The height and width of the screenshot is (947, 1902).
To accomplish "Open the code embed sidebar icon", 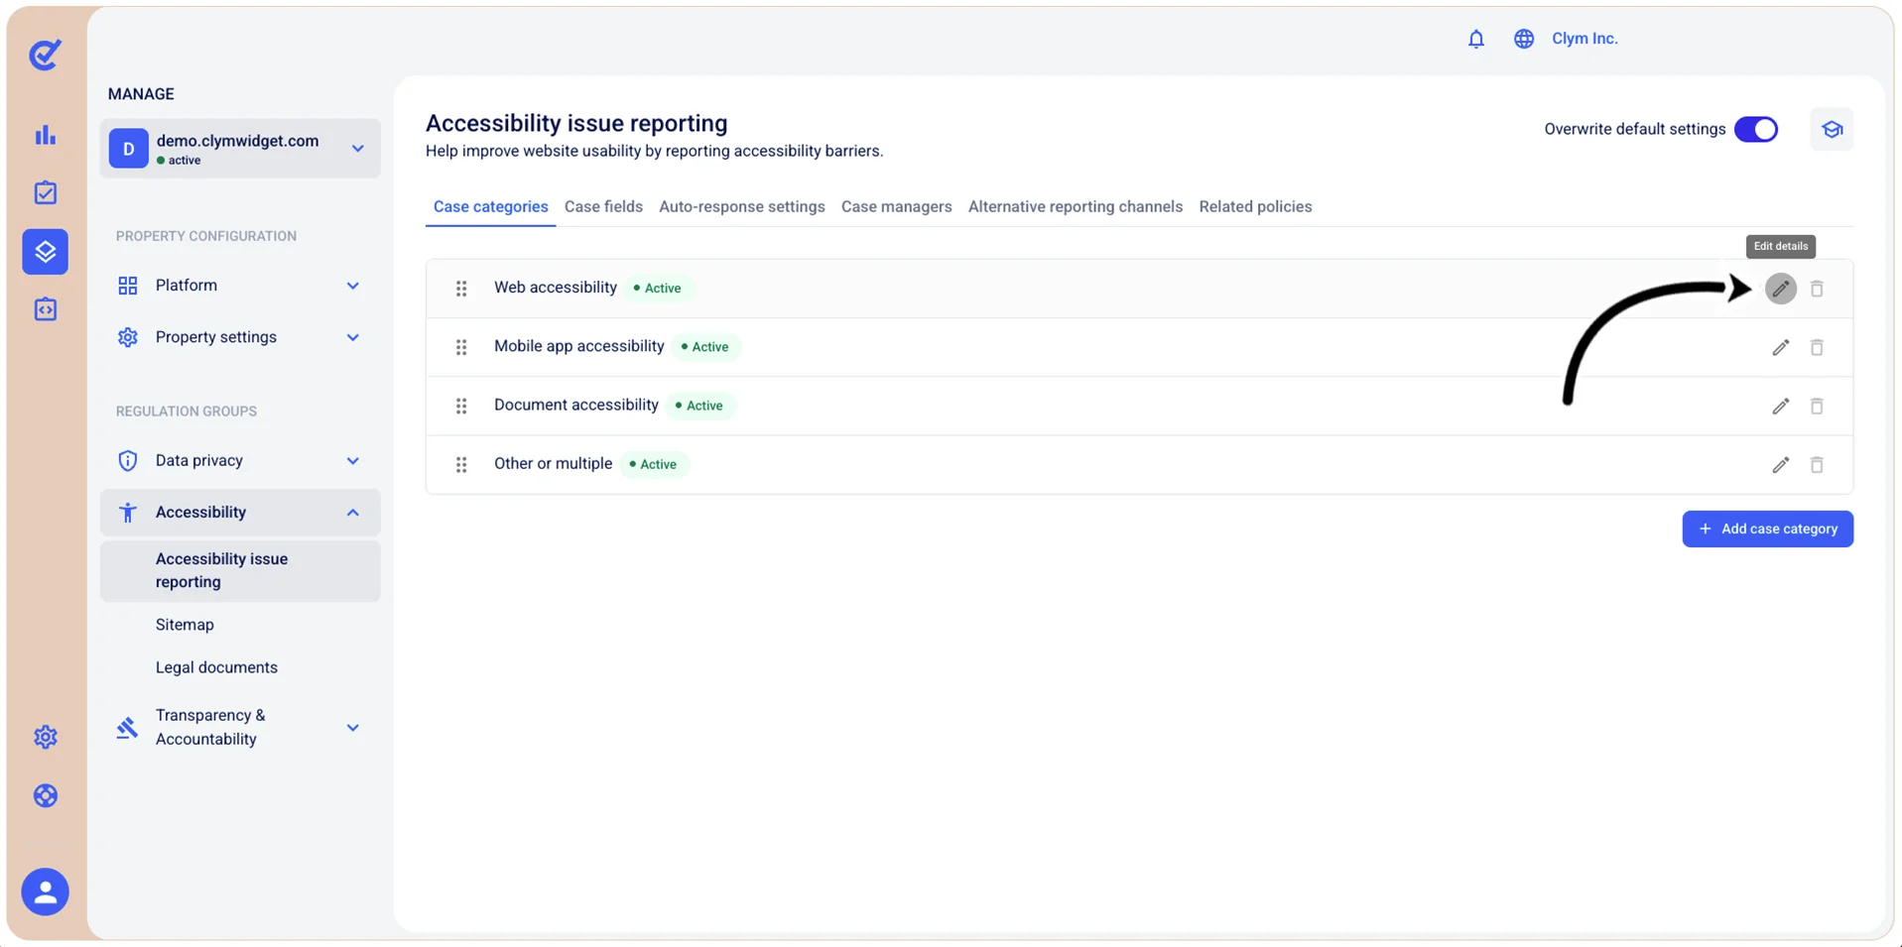I will click(46, 309).
